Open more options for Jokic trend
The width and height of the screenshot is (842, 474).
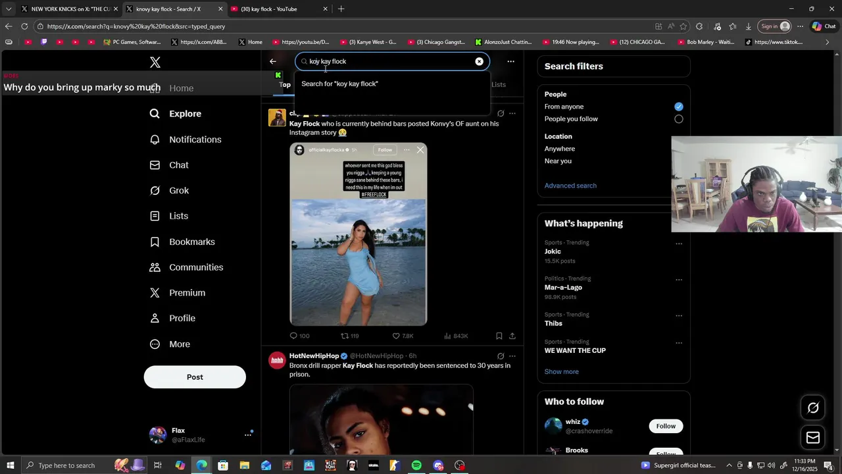(679, 244)
